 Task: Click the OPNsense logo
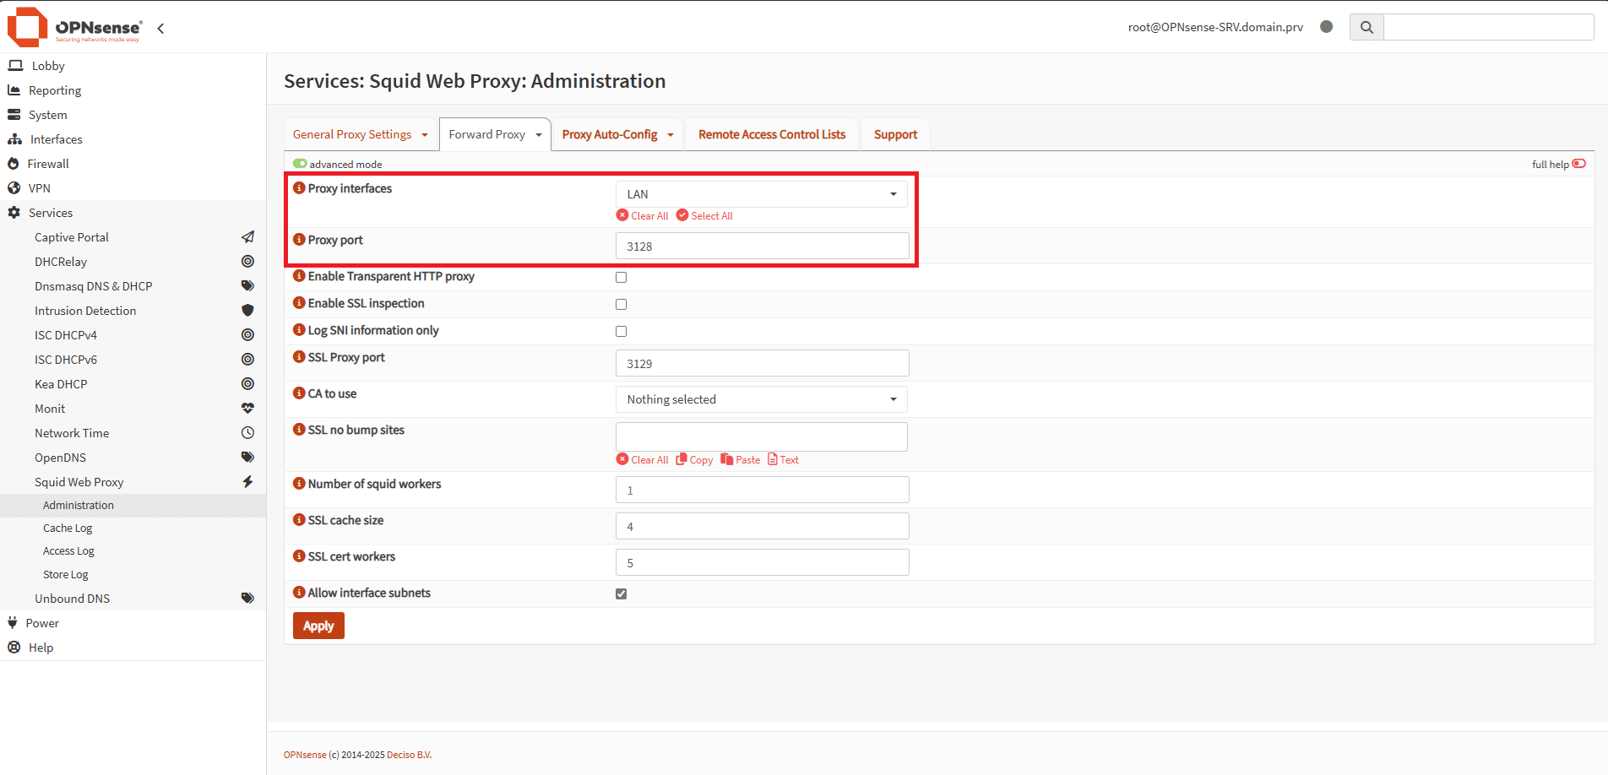tap(74, 27)
